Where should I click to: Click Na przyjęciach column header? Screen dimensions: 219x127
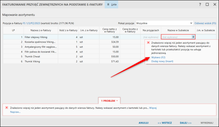[x=151, y=30]
